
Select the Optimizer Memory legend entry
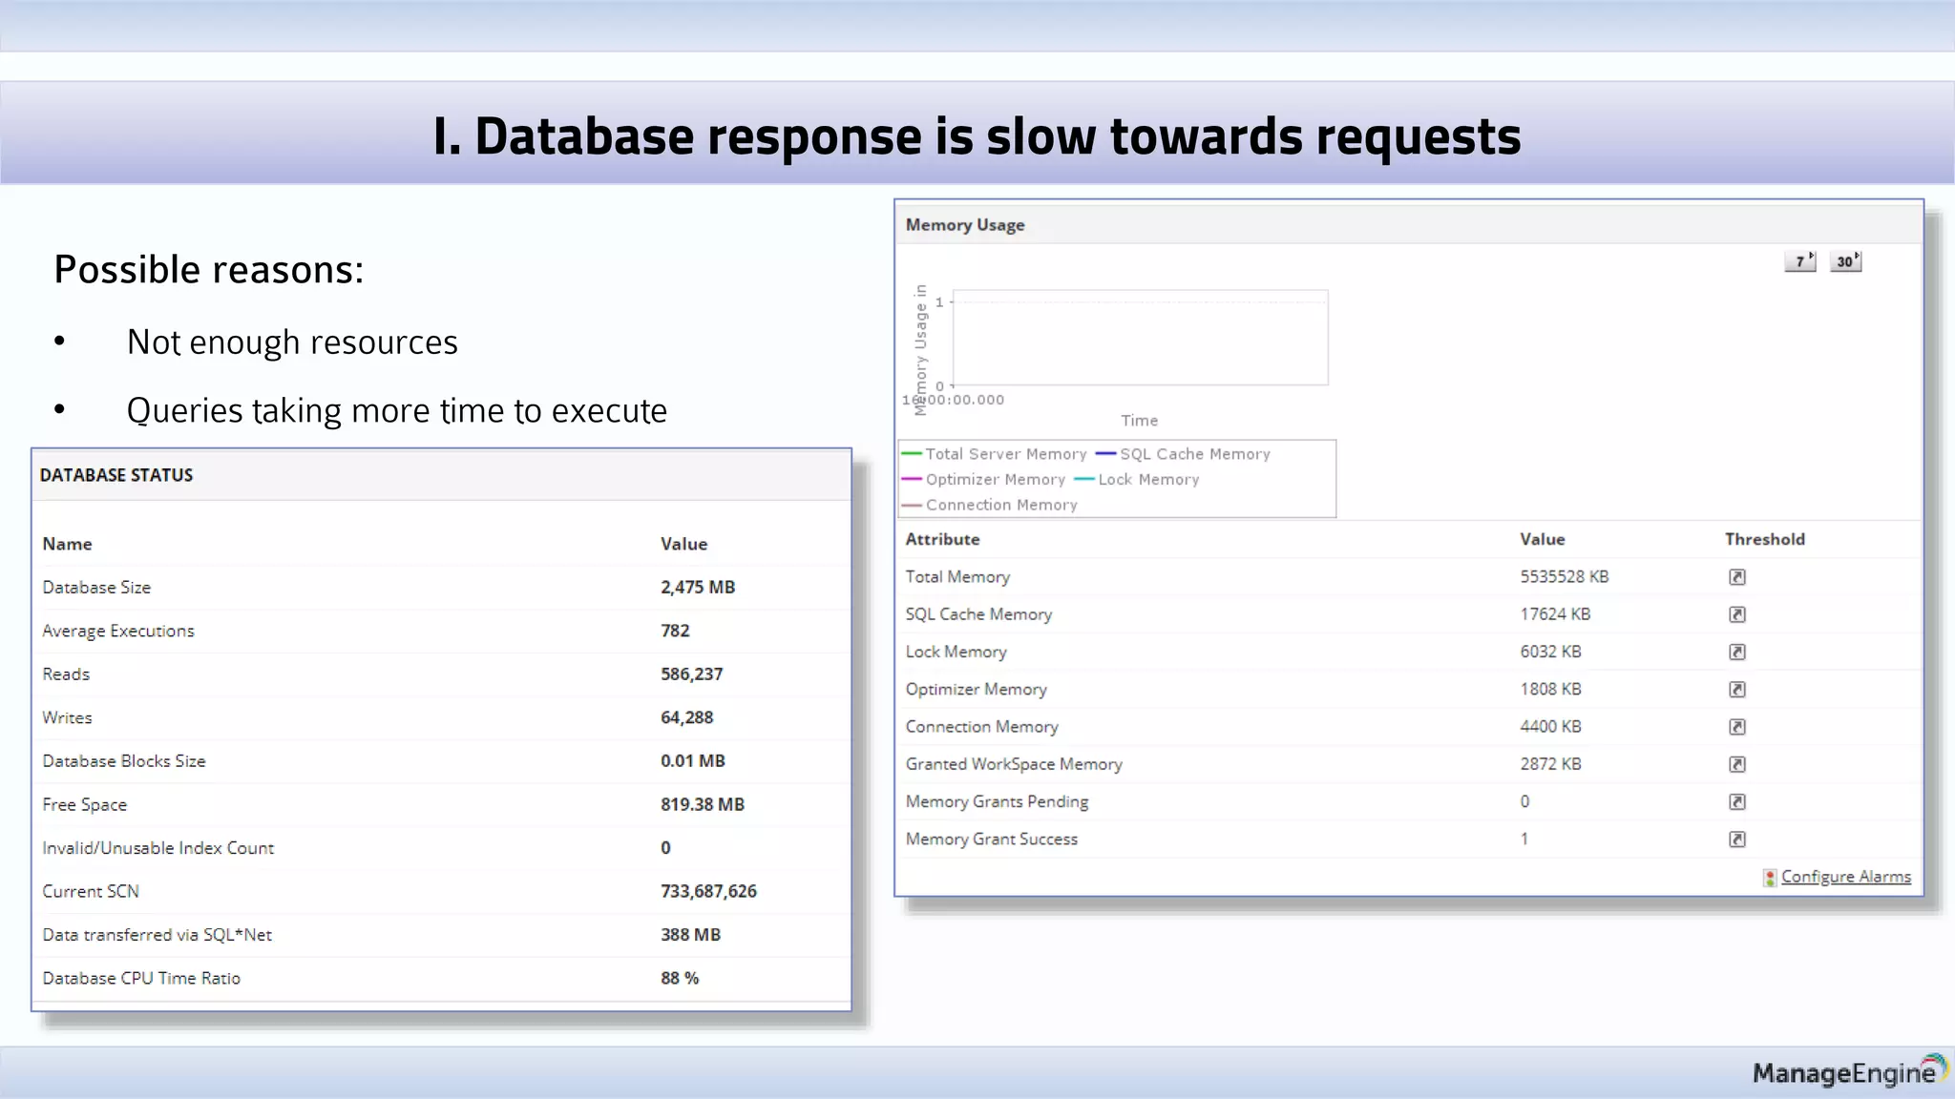[983, 480]
